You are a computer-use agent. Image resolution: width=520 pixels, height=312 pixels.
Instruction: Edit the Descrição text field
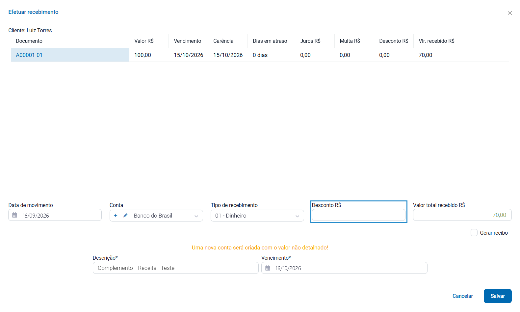click(176, 268)
